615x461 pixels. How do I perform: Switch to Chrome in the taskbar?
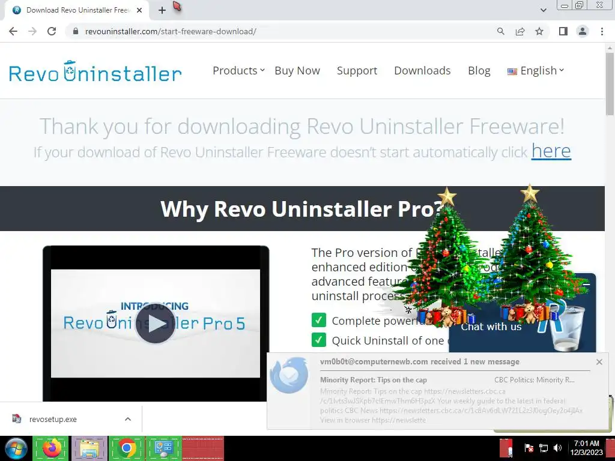(x=126, y=448)
